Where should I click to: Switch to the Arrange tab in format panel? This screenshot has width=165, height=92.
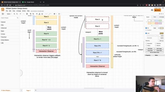[162, 17]
